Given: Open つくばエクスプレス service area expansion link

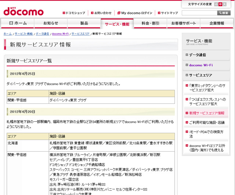Looking at the screenshot, I should coord(207,102).
